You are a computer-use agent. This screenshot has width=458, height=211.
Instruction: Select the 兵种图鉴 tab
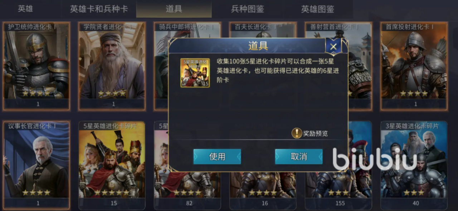tap(248, 9)
